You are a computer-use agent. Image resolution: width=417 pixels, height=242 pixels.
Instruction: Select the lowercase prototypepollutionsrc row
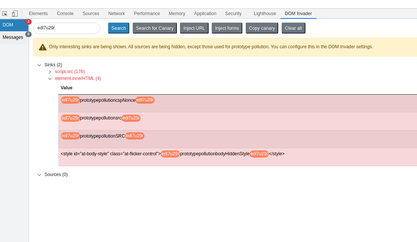[x=237, y=121]
